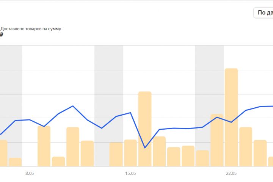Viewport: 273px width, 182px height.
Task: Select the blue line peak between 8.05 and 15.05
Action: [73, 106]
